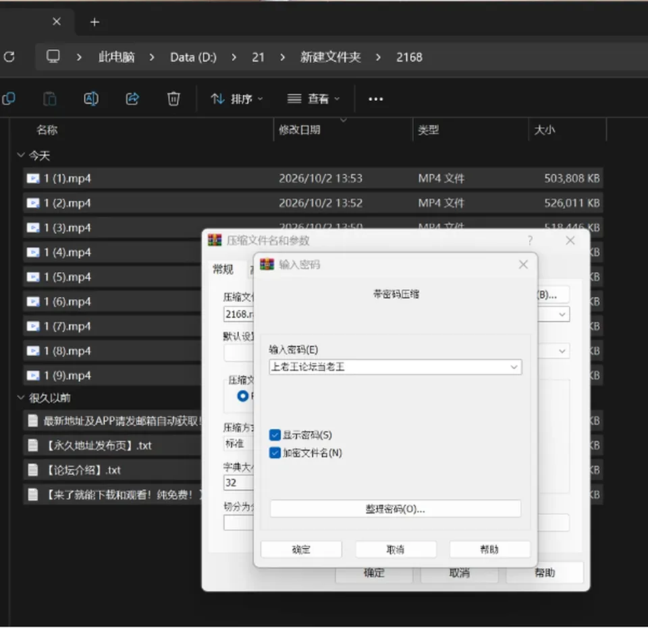Click the share icon in Explorer toolbar
The height and width of the screenshot is (628, 648).
click(x=132, y=99)
